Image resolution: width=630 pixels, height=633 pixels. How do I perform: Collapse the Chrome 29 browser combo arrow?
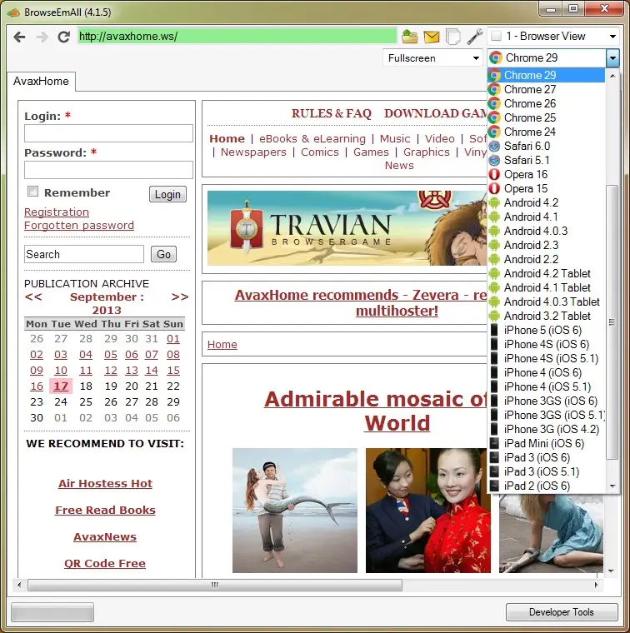click(612, 58)
